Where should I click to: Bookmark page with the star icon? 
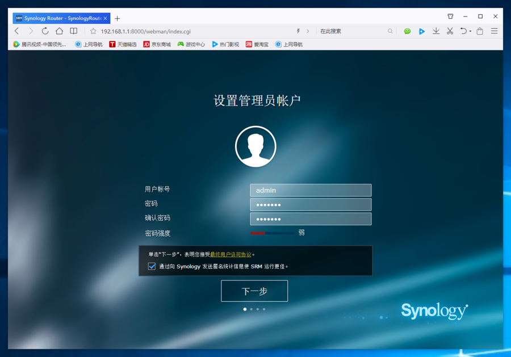click(93, 31)
